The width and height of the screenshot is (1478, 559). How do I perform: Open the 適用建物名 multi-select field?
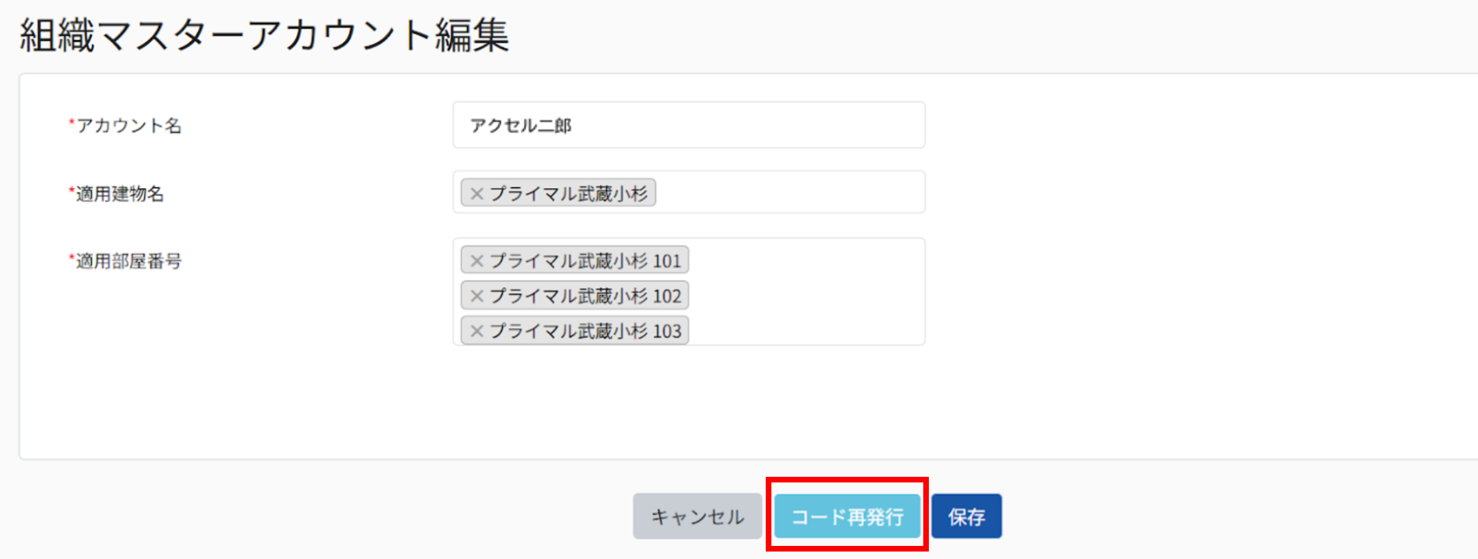(x=689, y=192)
